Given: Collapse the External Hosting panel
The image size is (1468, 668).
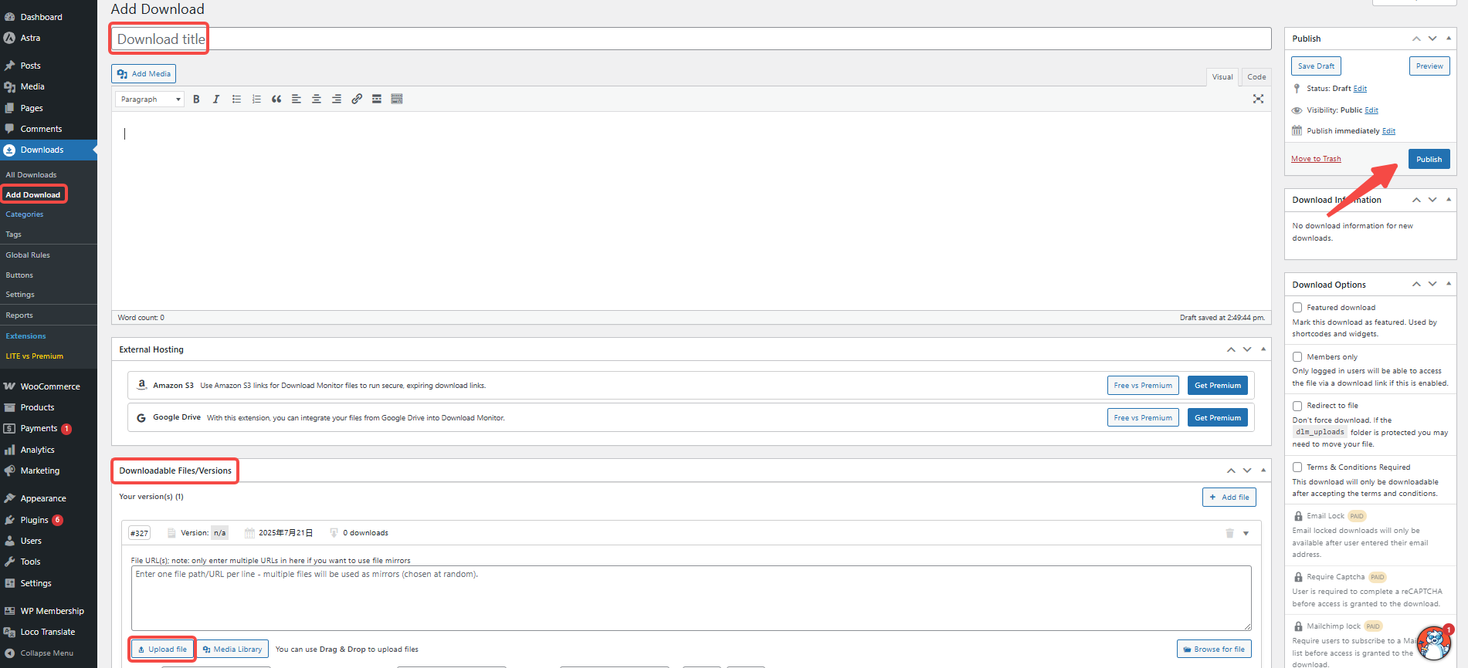Looking at the screenshot, I should tap(1263, 349).
